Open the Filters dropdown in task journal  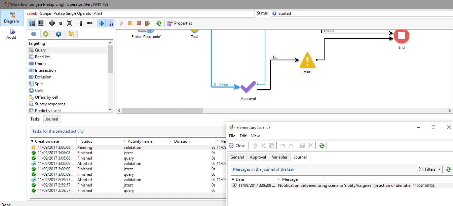tap(430, 169)
